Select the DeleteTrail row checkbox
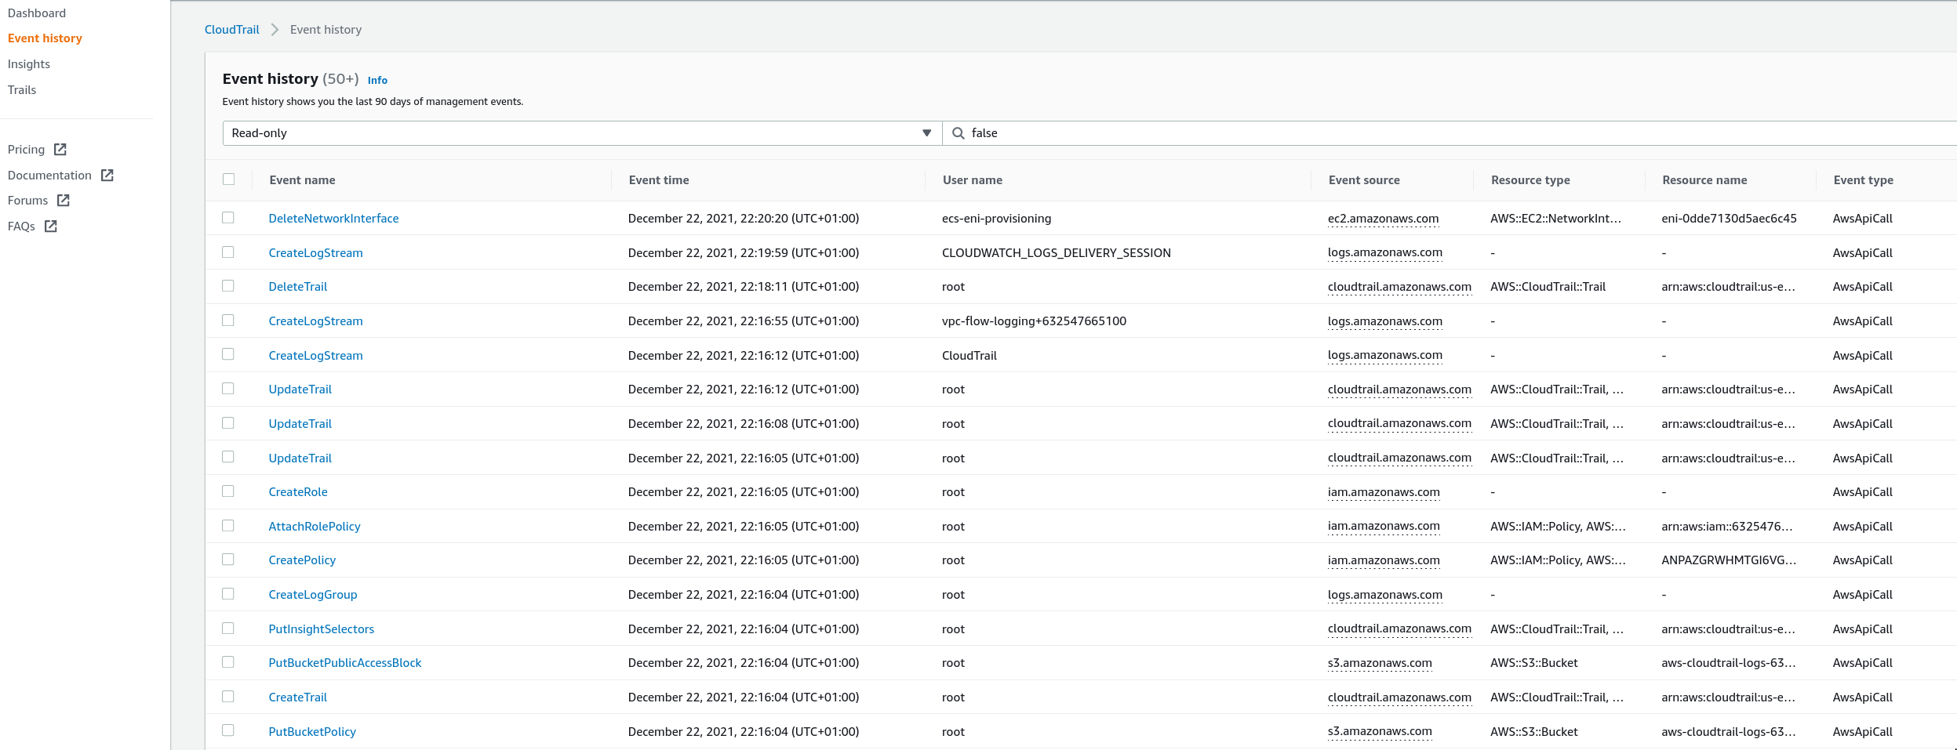1957x750 pixels. [x=228, y=285]
